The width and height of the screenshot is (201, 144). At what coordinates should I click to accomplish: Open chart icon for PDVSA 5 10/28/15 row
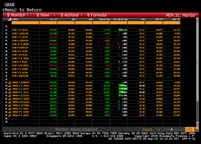tap(9, 82)
